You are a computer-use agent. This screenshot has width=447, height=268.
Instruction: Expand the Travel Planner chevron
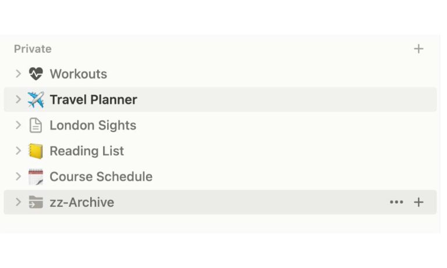(18, 100)
